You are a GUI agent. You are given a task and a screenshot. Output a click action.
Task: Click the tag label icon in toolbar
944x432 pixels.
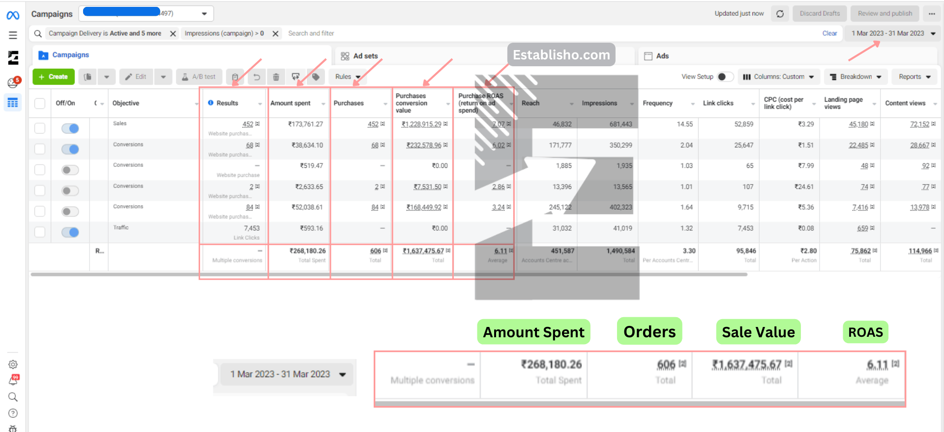316,77
